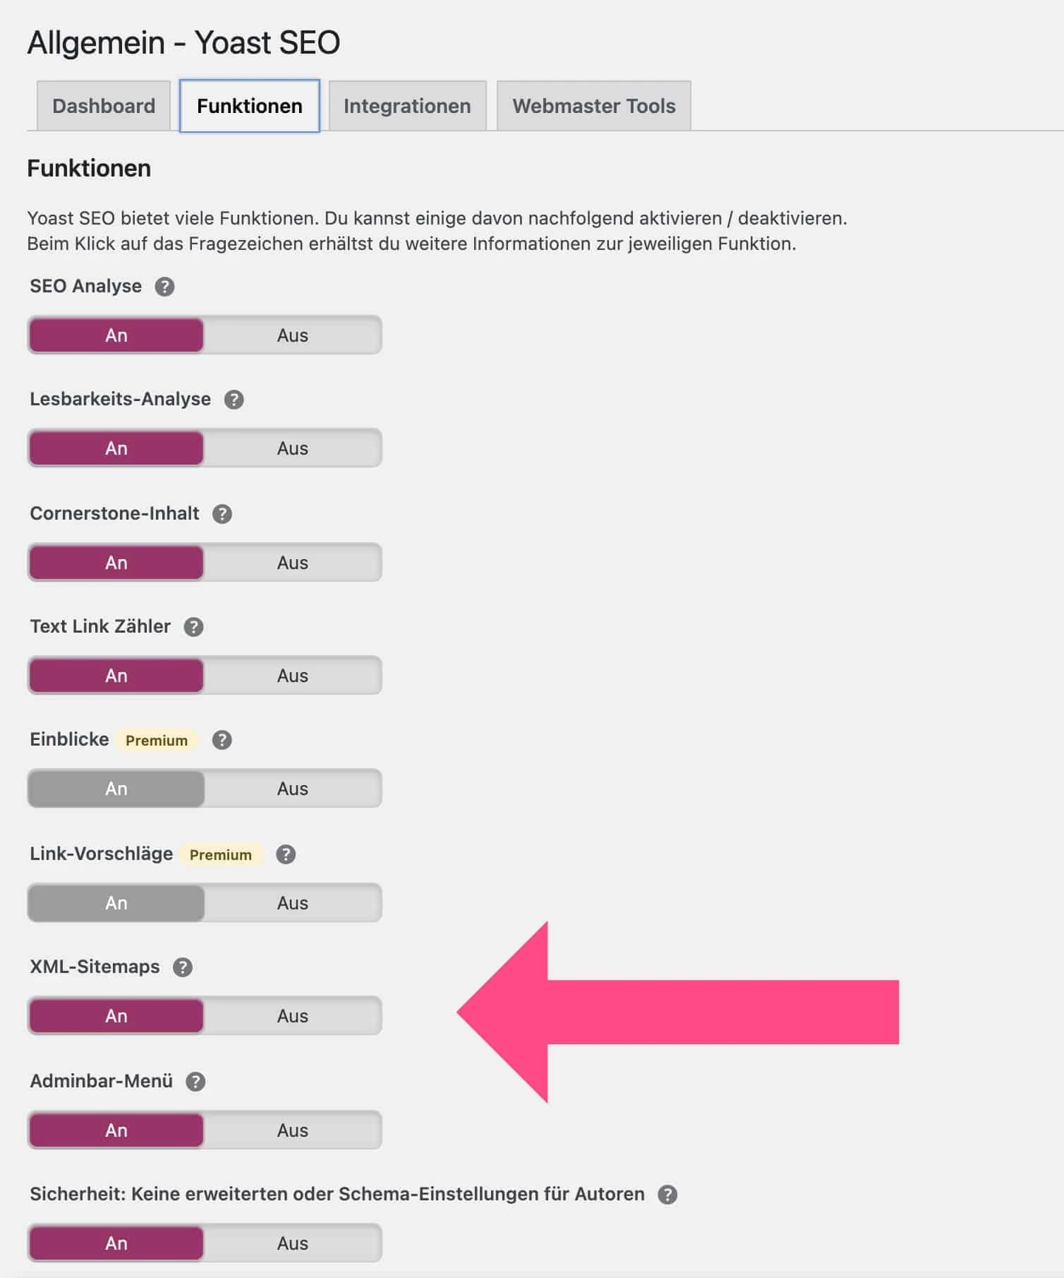
Task: Set Lesbarkeits-Analyse to An
Action: (x=116, y=448)
